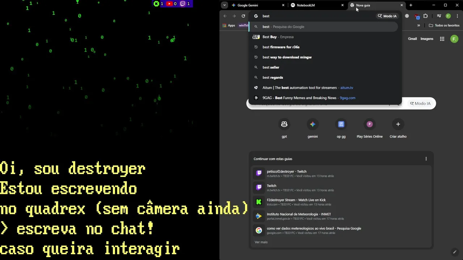Screen dimensions: 463x260
Task: Open the op gg shortcut
Action: pyautogui.click(x=341, y=129)
